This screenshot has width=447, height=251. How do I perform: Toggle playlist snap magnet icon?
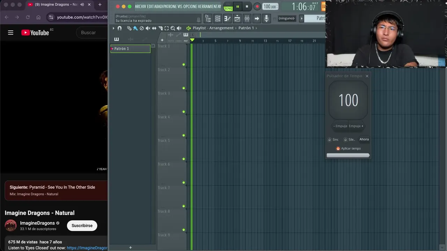point(119,28)
